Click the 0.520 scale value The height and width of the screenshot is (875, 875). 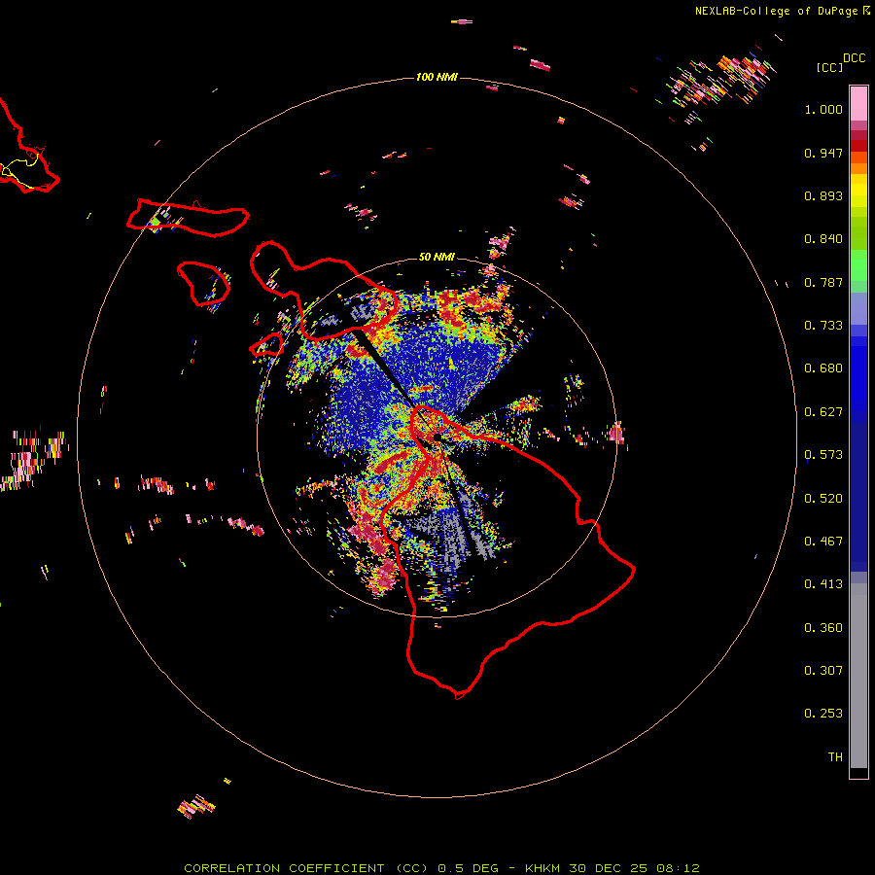click(x=823, y=499)
